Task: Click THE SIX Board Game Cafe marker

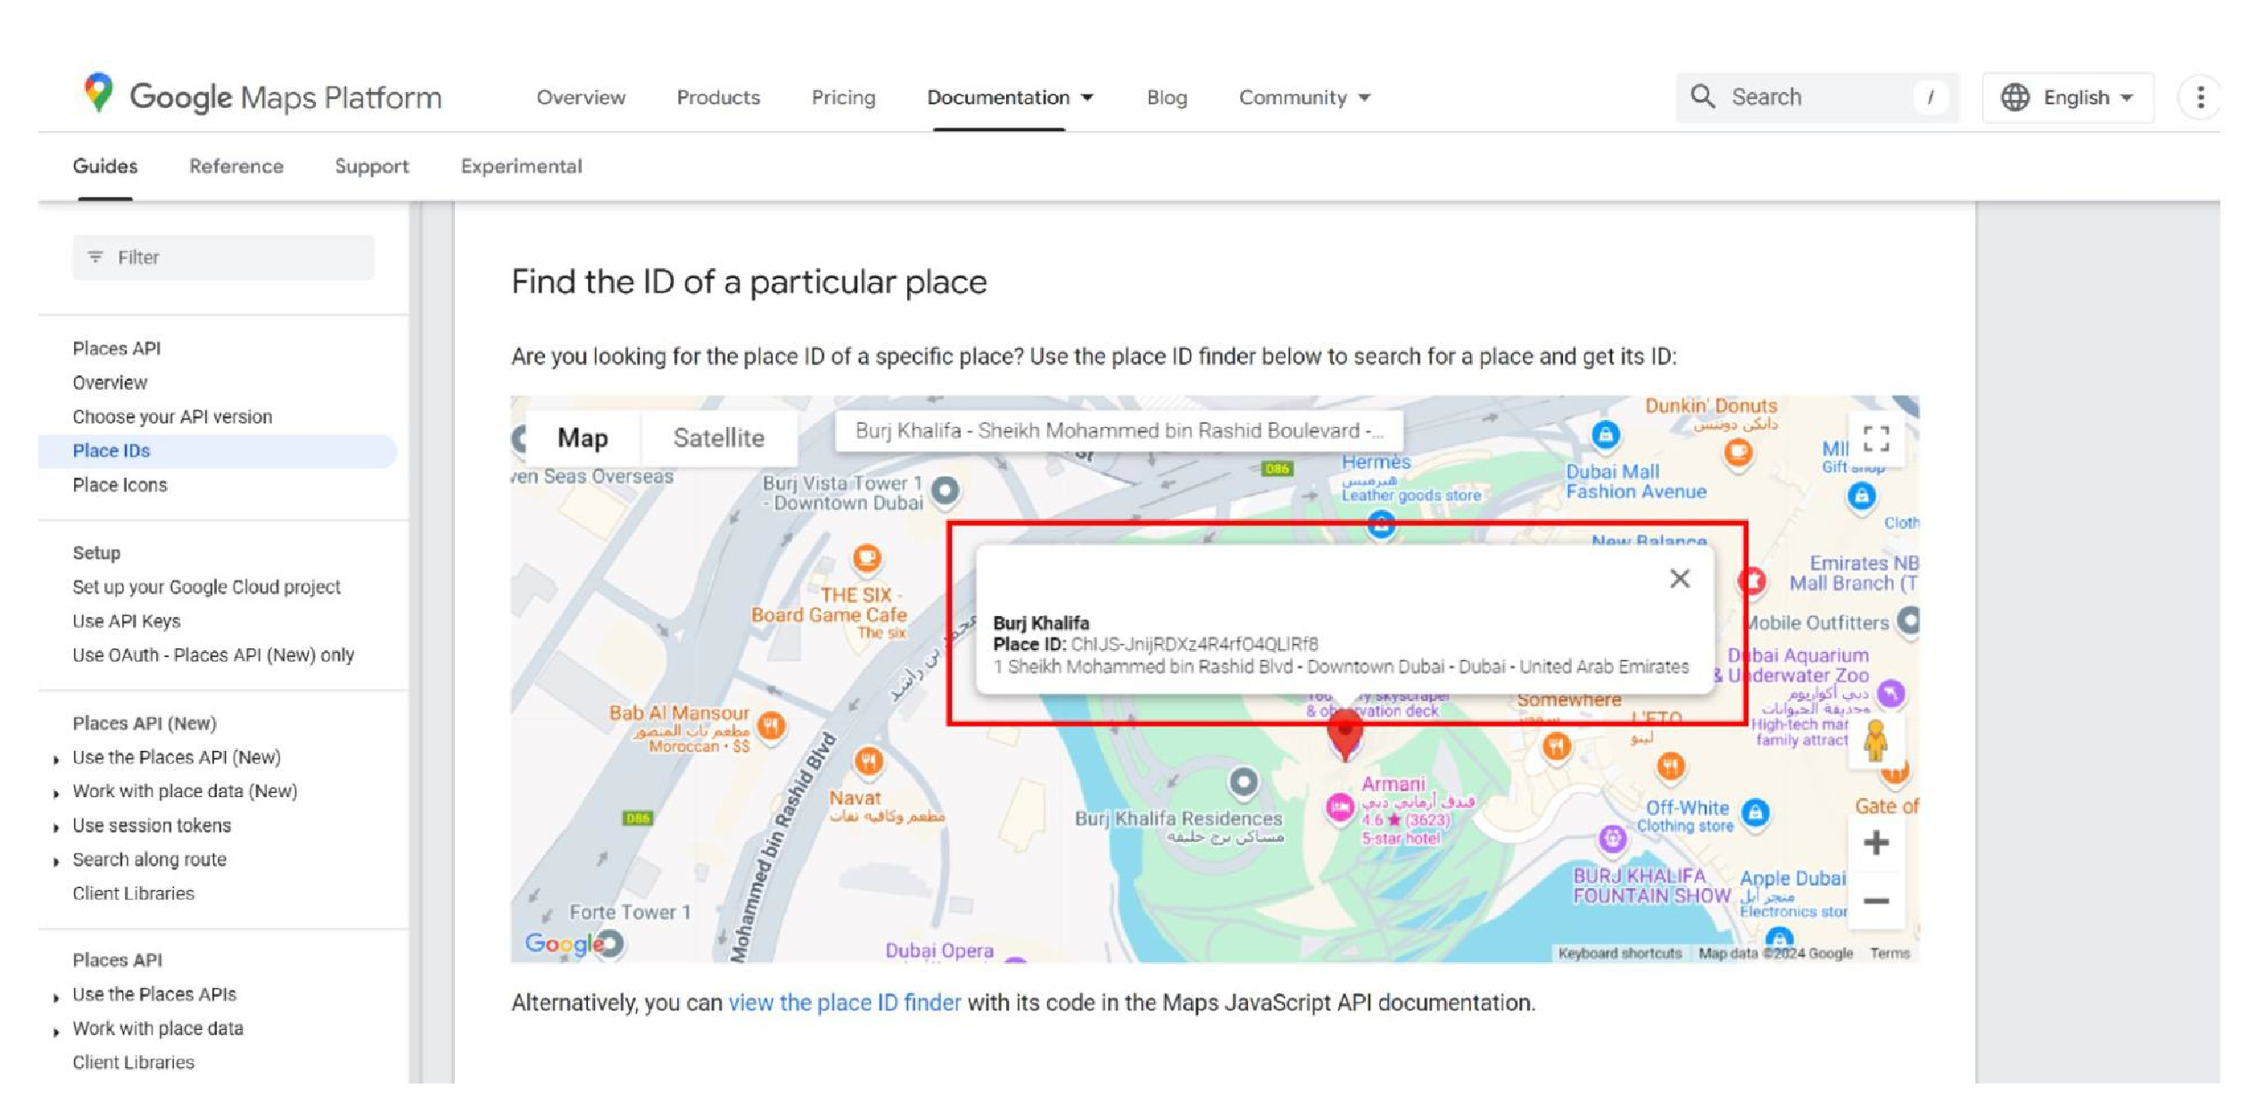Action: pyautogui.click(x=866, y=559)
